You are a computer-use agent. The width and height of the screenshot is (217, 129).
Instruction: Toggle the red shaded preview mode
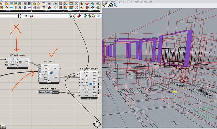(x=79, y=16)
